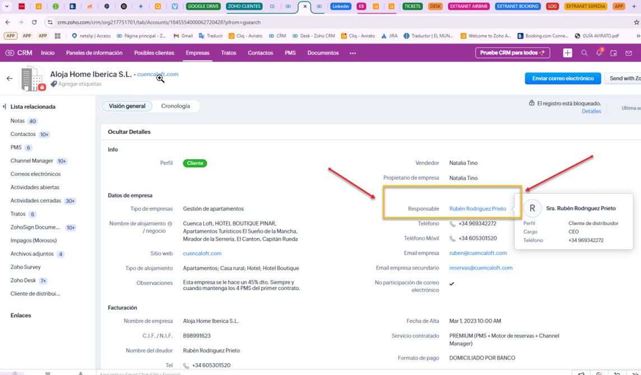This screenshot has width=641, height=375.
Task: Click the browser address bar URL
Action: pyautogui.click(x=159, y=22)
